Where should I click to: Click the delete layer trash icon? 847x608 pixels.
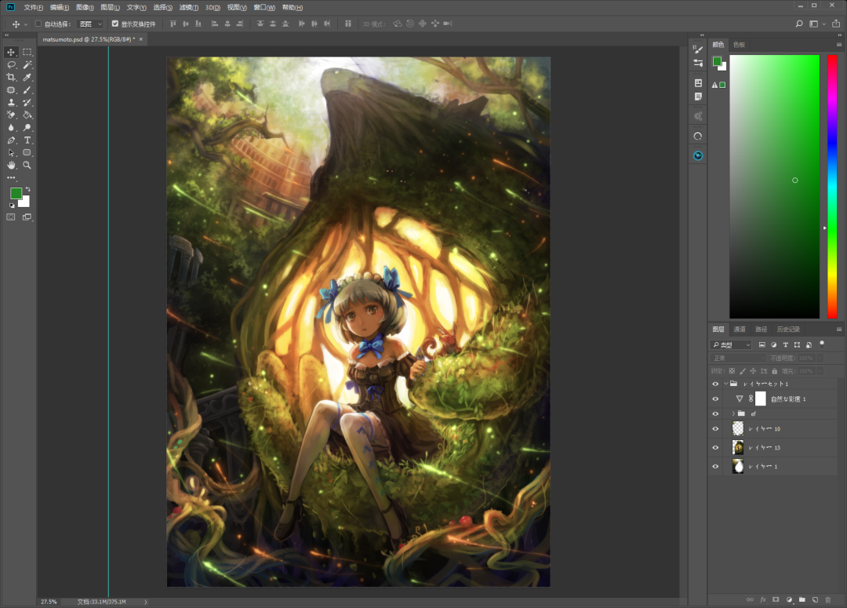click(827, 599)
